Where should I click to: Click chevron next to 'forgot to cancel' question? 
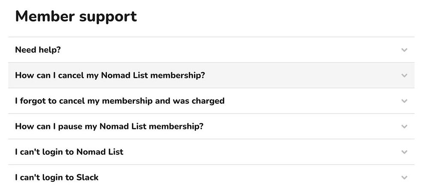pos(404,101)
